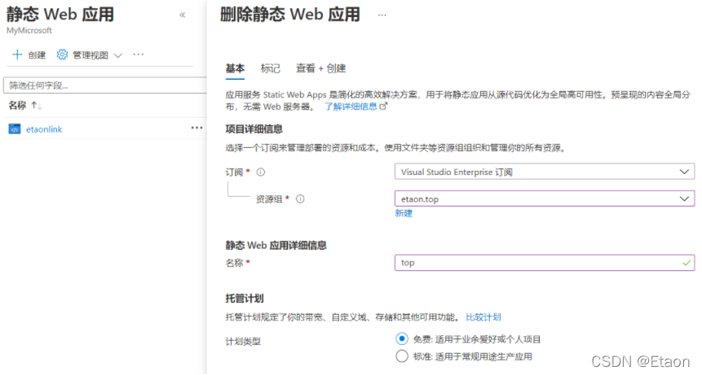Click the 项目详细信息 section heading
Screen dimensions: 702x375
(x=254, y=129)
